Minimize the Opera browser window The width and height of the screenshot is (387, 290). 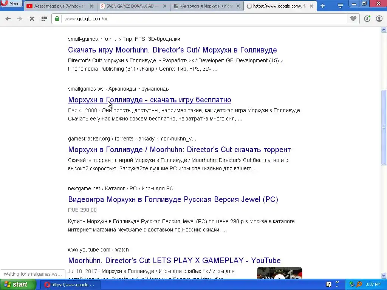354,4
